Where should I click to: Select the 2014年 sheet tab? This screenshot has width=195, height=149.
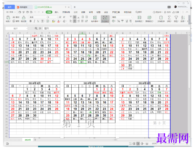click(x=28, y=140)
